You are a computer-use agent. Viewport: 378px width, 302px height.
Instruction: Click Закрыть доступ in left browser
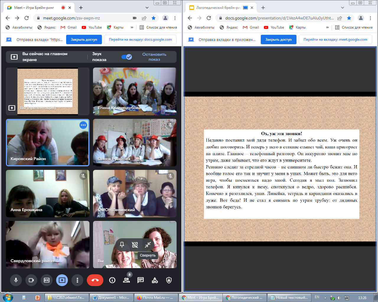(x=84, y=40)
